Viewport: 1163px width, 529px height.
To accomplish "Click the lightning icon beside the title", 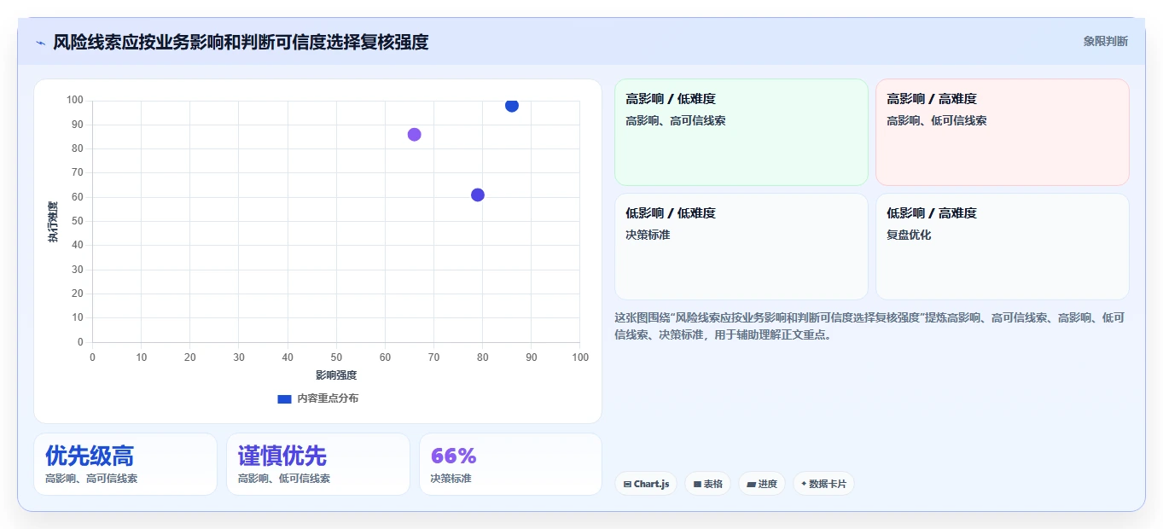I will (40, 42).
